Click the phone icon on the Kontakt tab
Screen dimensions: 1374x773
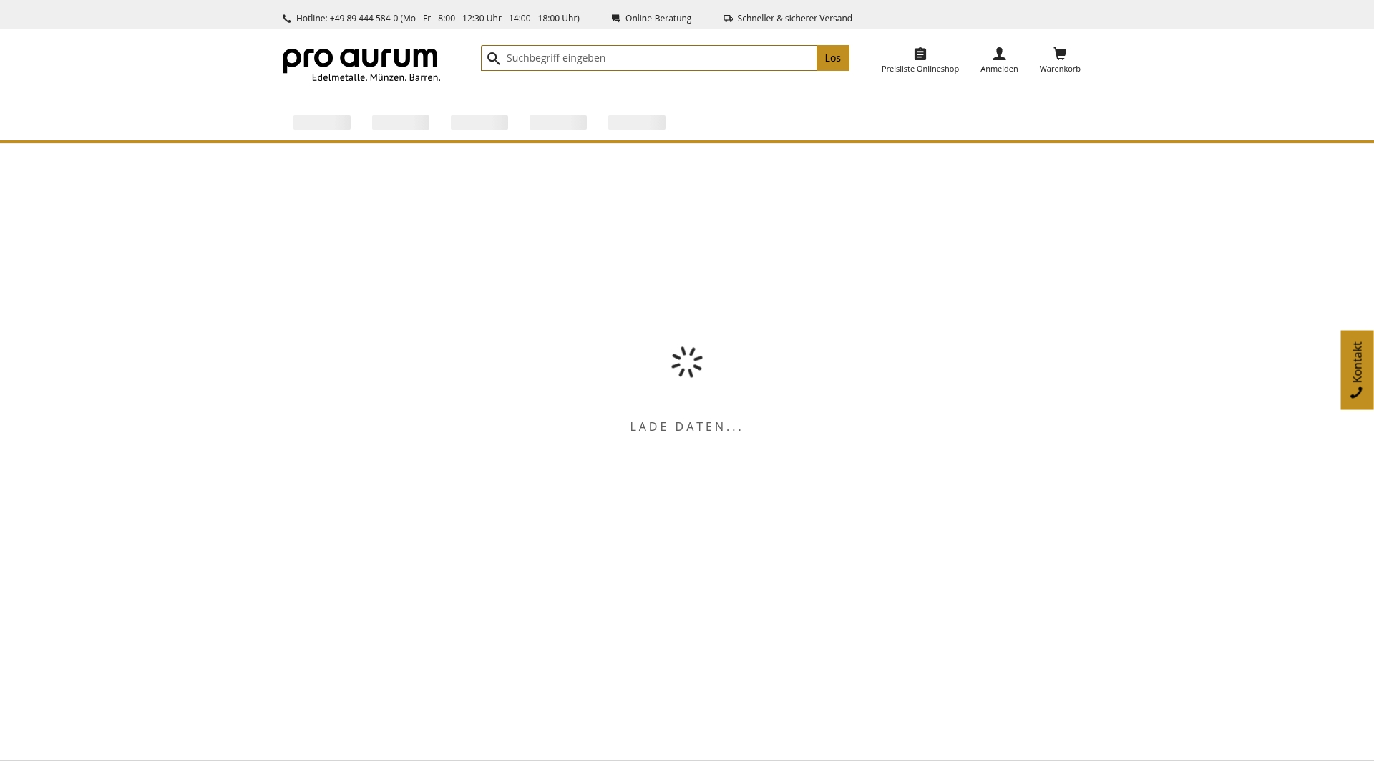[1357, 392]
